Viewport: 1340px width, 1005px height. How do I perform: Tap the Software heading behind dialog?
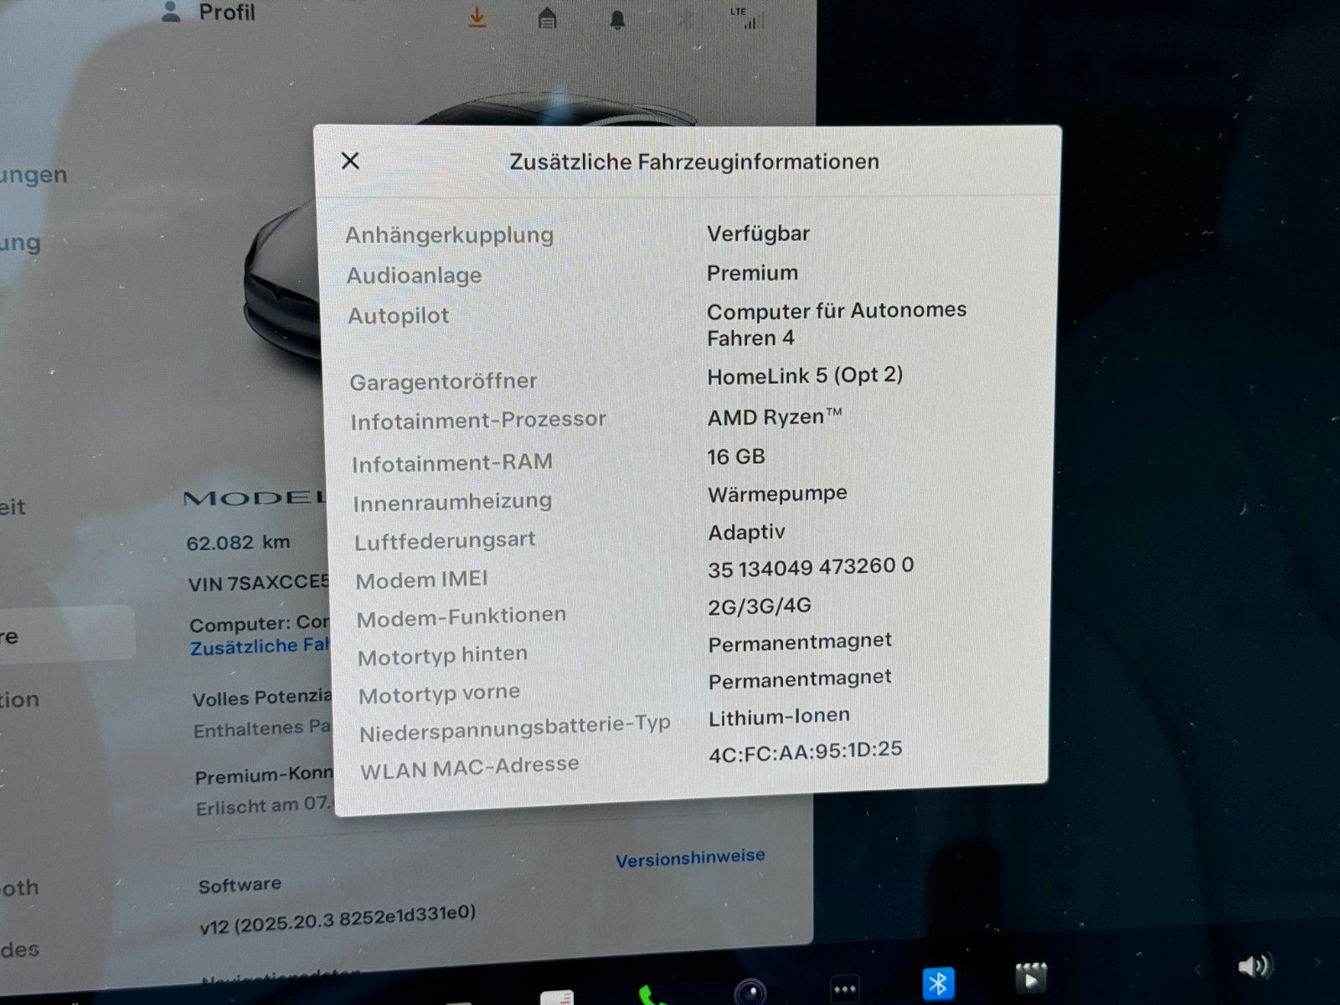(240, 884)
